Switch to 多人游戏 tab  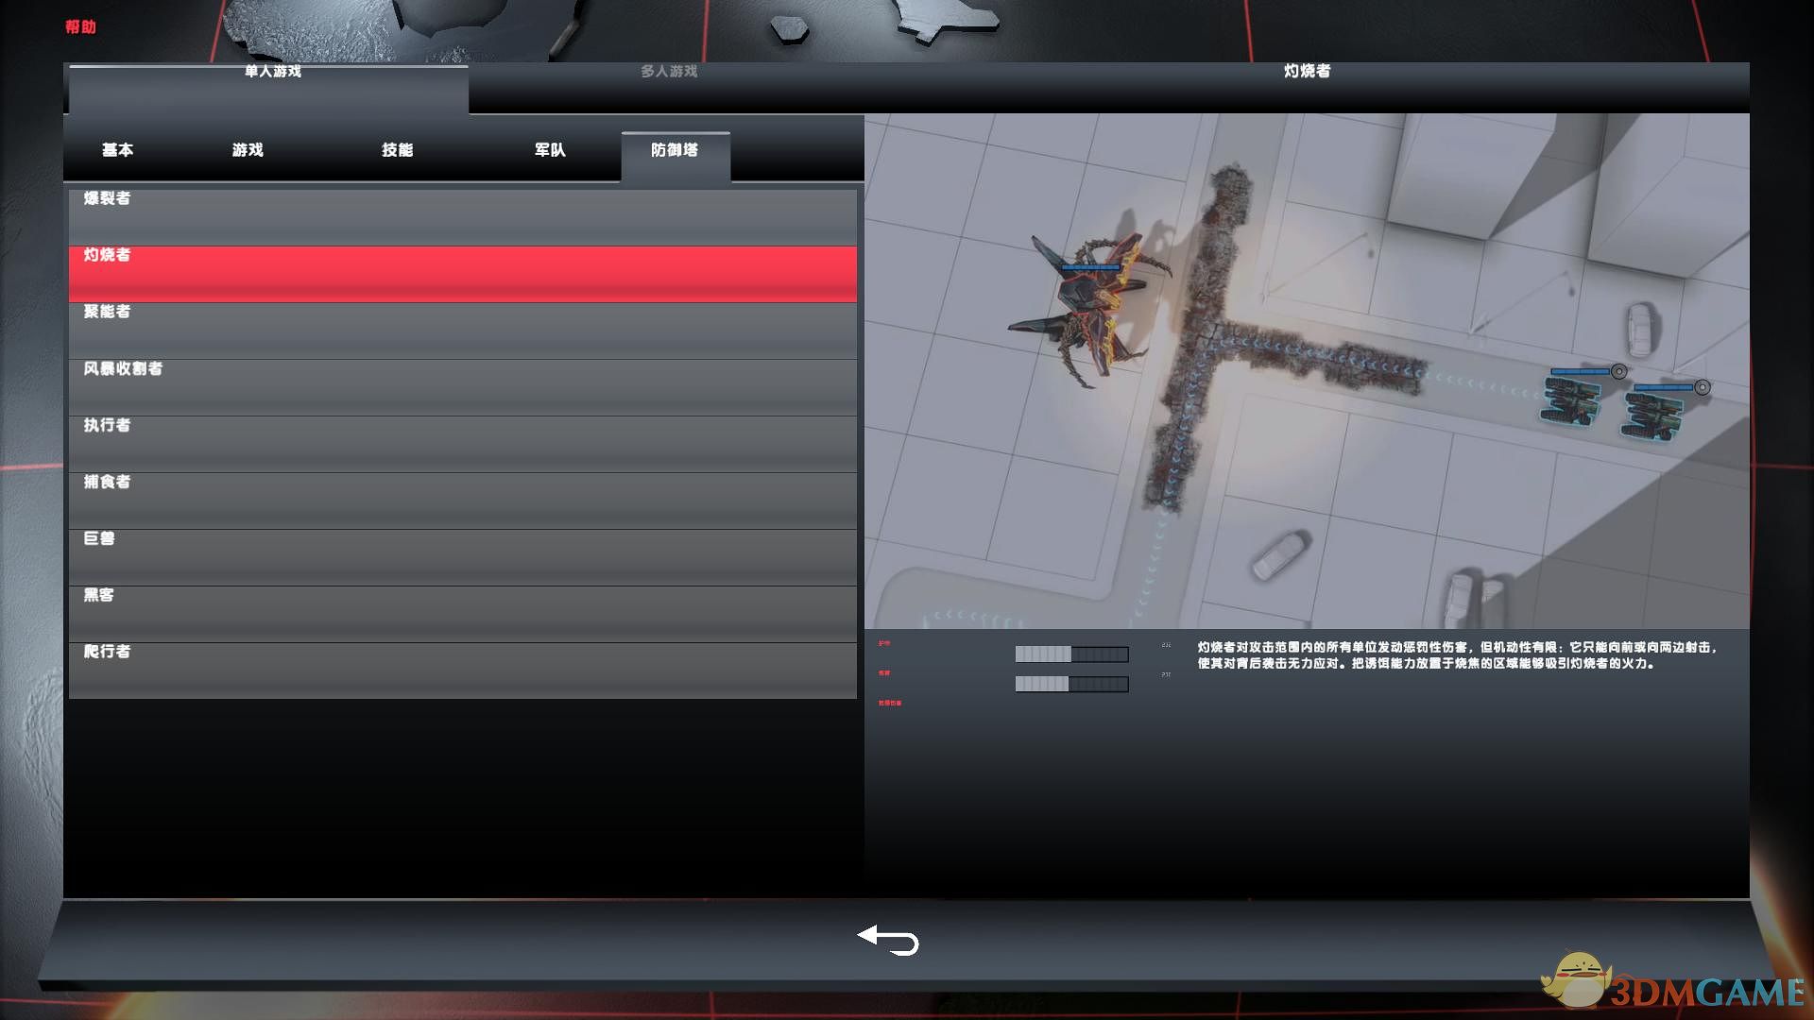[x=668, y=72]
